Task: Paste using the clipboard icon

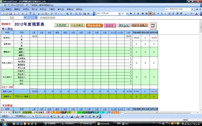Action: pyautogui.click(x=46, y=14)
